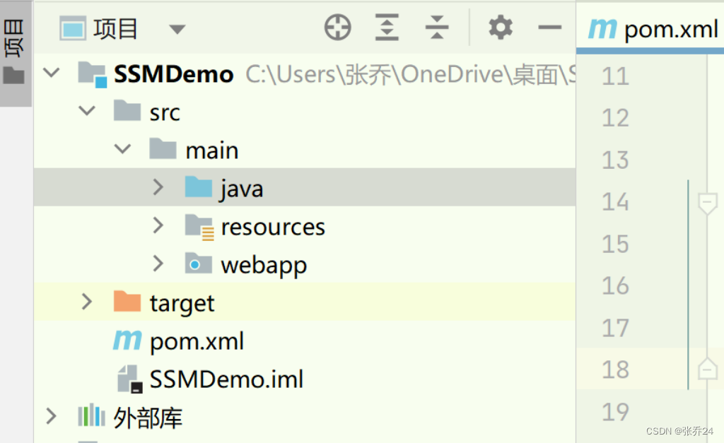Expand the target folder chevron
Image resolution: width=724 pixels, height=443 pixels.
[86, 302]
